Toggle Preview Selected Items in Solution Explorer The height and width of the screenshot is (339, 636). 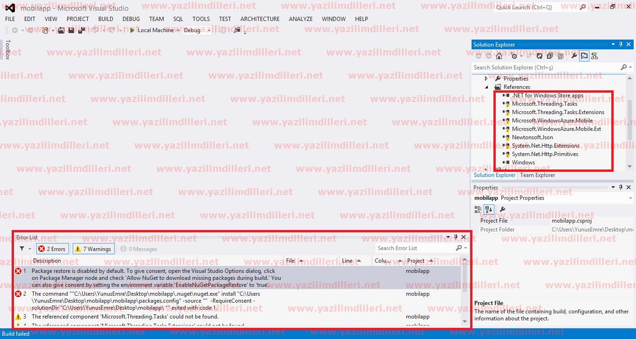click(584, 56)
